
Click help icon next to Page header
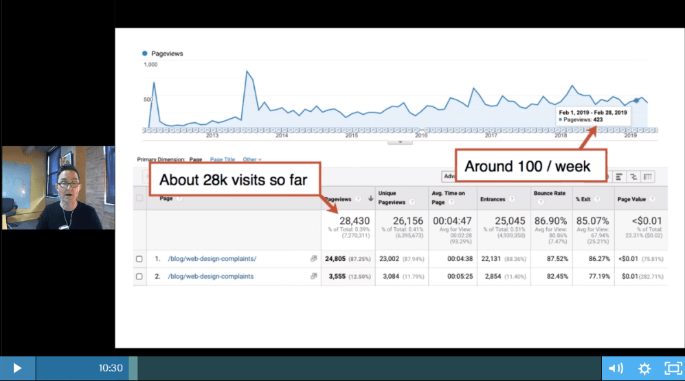pyautogui.click(x=179, y=198)
